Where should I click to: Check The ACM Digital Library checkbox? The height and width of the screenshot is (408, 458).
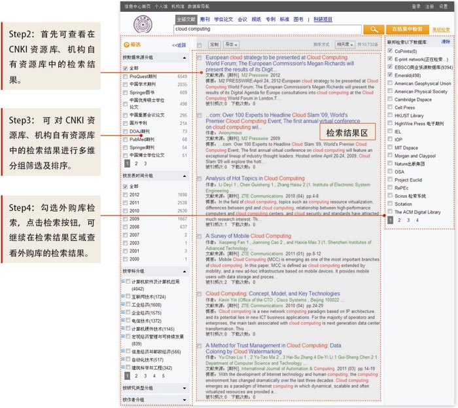(x=390, y=212)
